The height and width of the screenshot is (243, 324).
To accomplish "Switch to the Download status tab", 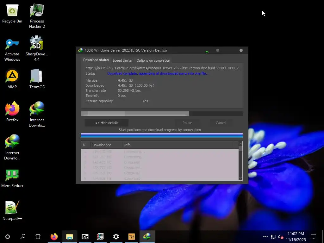I will (x=96, y=60).
